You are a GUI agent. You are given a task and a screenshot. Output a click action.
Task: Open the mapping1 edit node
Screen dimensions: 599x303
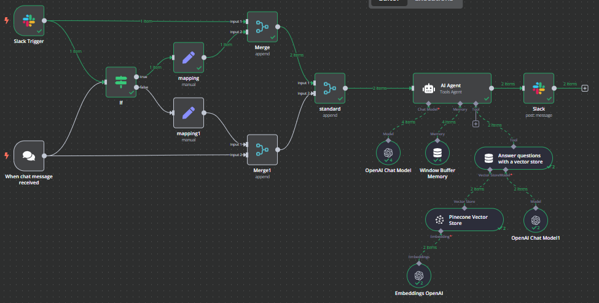tap(188, 112)
